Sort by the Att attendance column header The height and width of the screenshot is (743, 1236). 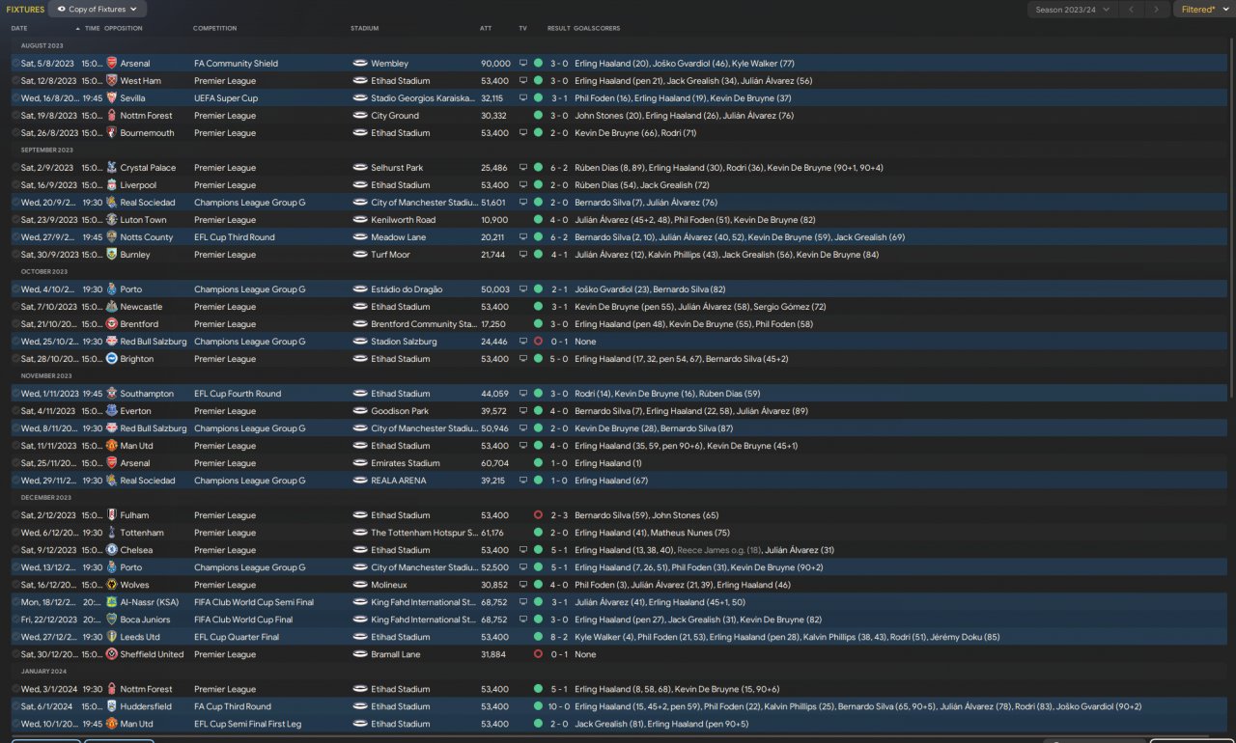[486, 29]
